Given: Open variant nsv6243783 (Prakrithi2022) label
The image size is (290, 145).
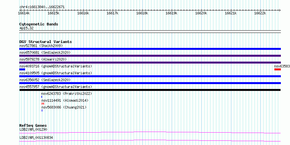Looking at the screenshot, I should point(66,94).
